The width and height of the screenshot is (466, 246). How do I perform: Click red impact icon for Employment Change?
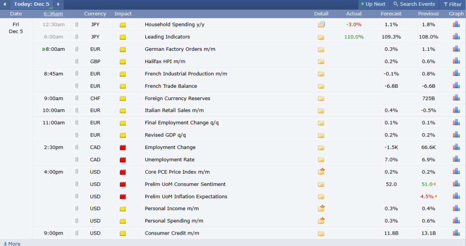[x=122, y=148]
